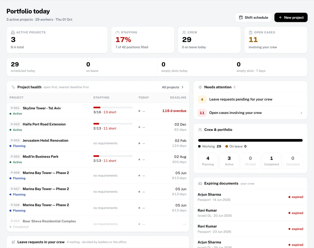Click the Haifa Port Road staffing progress bar
Image resolution: width=314 pixels, height=248 pixels.
coord(113,124)
